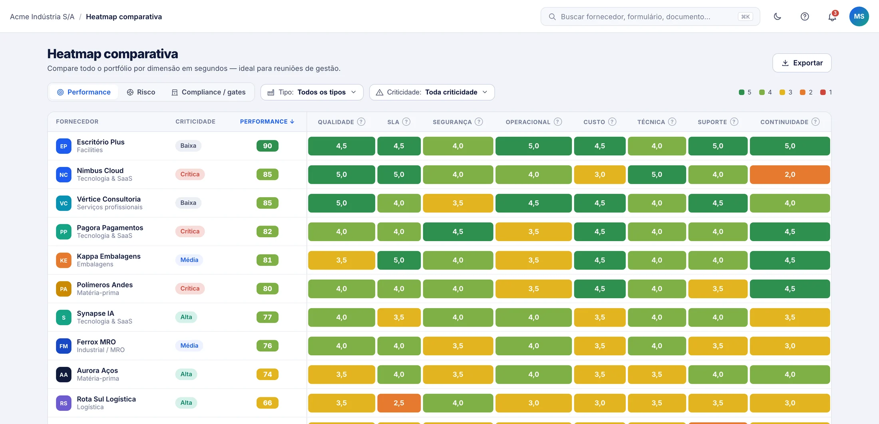This screenshot has height=424, width=879.
Task: Click the NC avatar of Nimbus Cloud
Action: coord(64,174)
